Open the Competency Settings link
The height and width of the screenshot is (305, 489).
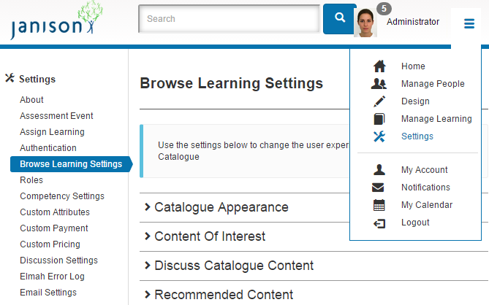click(62, 196)
